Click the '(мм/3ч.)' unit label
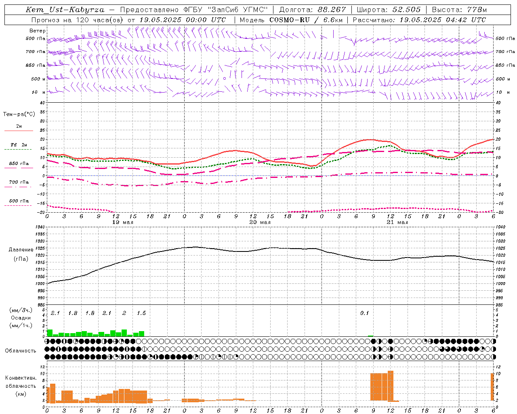This screenshot has width=517, height=414. click(x=21, y=310)
